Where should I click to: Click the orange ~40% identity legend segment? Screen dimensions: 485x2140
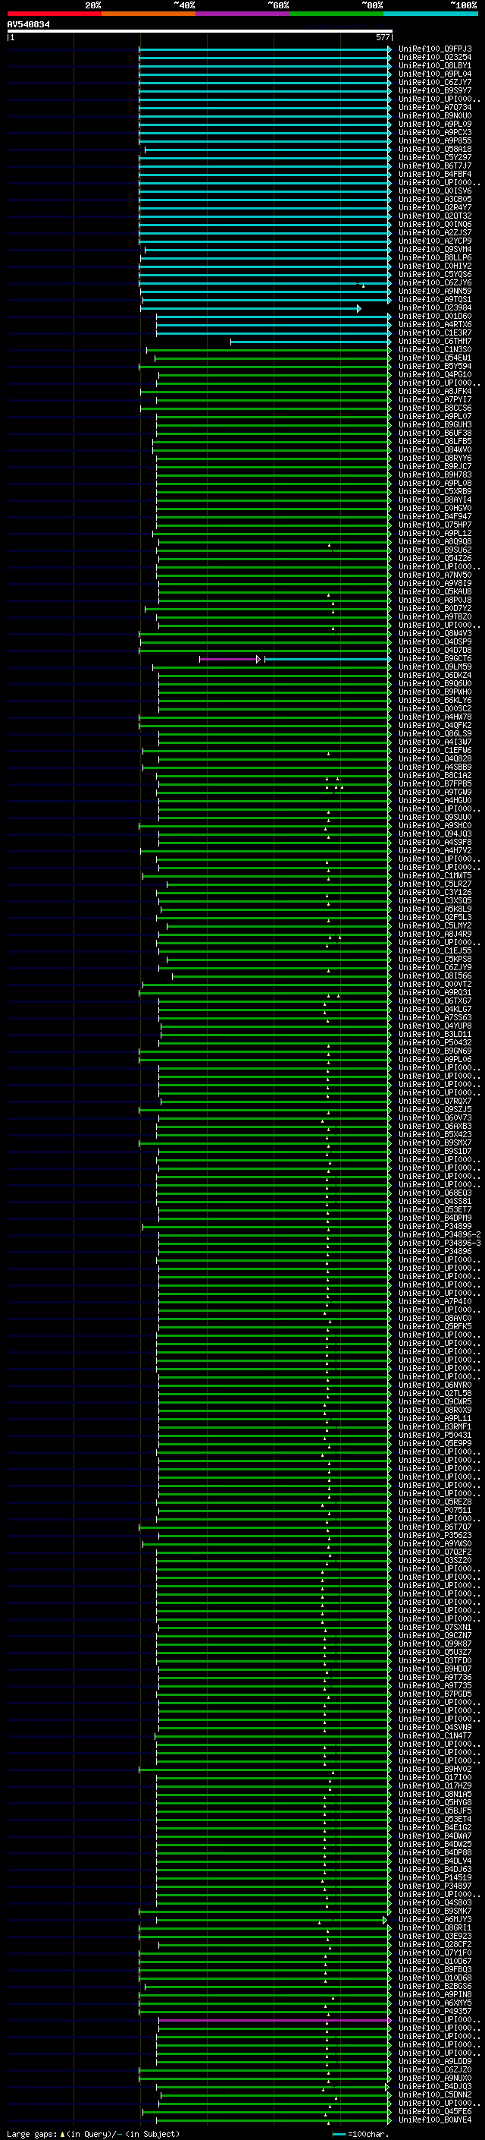coord(149,14)
